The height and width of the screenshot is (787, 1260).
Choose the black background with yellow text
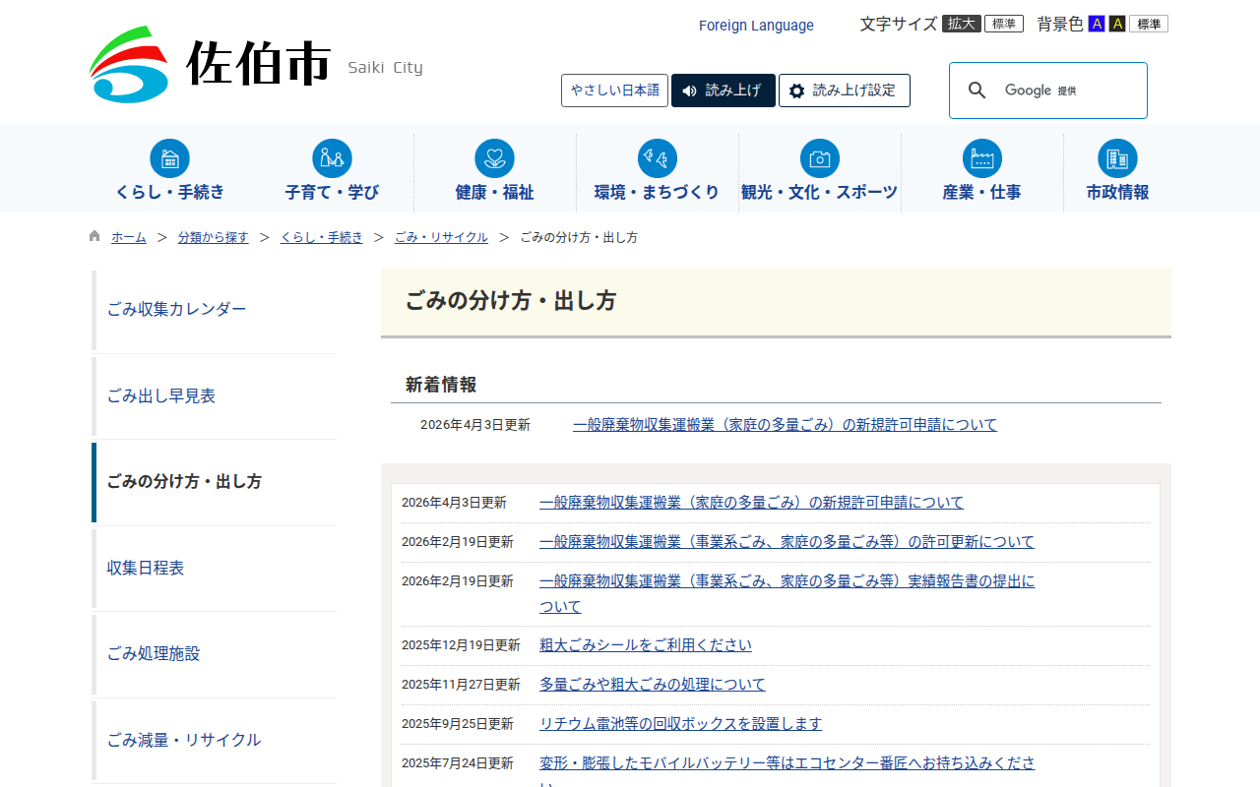1117,24
